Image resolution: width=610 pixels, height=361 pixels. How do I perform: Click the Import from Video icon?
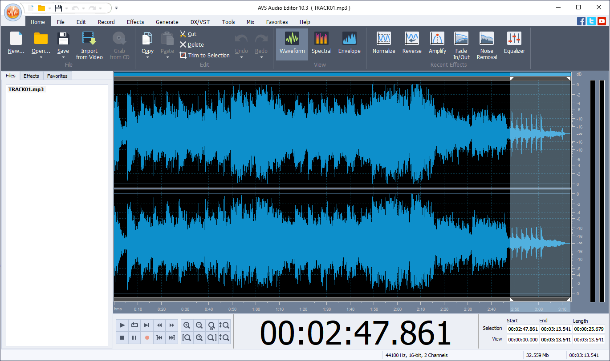[x=89, y=39]
